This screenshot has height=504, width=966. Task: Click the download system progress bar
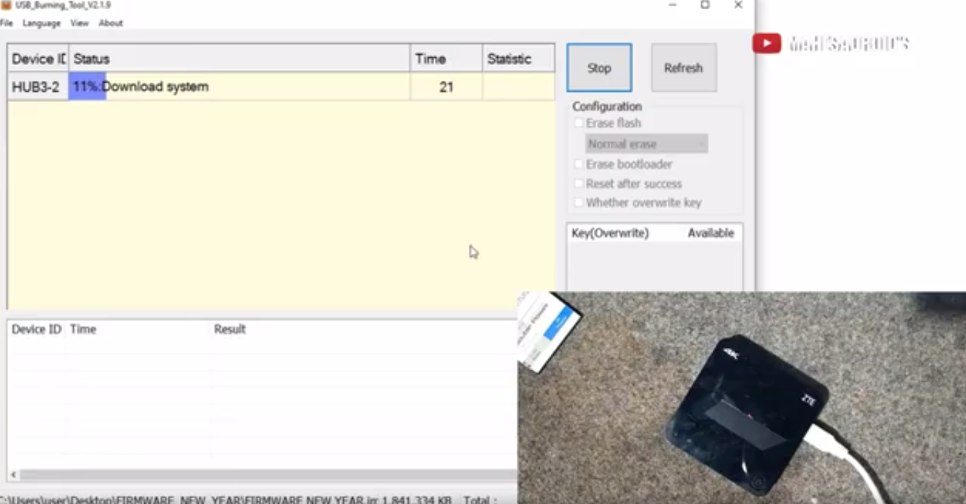[x=239, y=87]
